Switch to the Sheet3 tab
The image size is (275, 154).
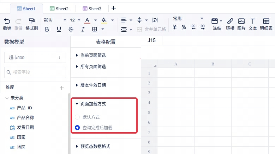coord(92,8)
